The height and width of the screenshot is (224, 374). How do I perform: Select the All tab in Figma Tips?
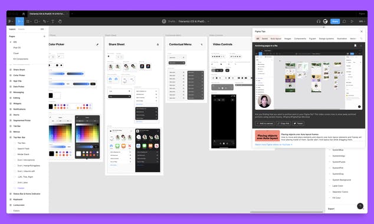point(258,38)
